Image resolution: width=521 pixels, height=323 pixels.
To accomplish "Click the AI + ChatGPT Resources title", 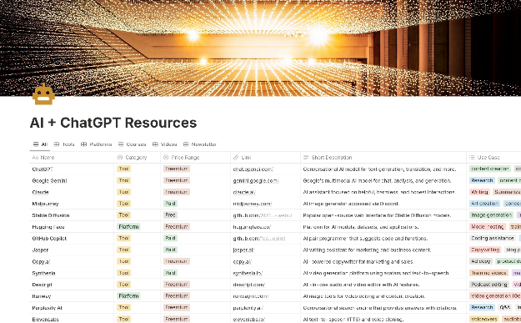I will tap(113, 123).
